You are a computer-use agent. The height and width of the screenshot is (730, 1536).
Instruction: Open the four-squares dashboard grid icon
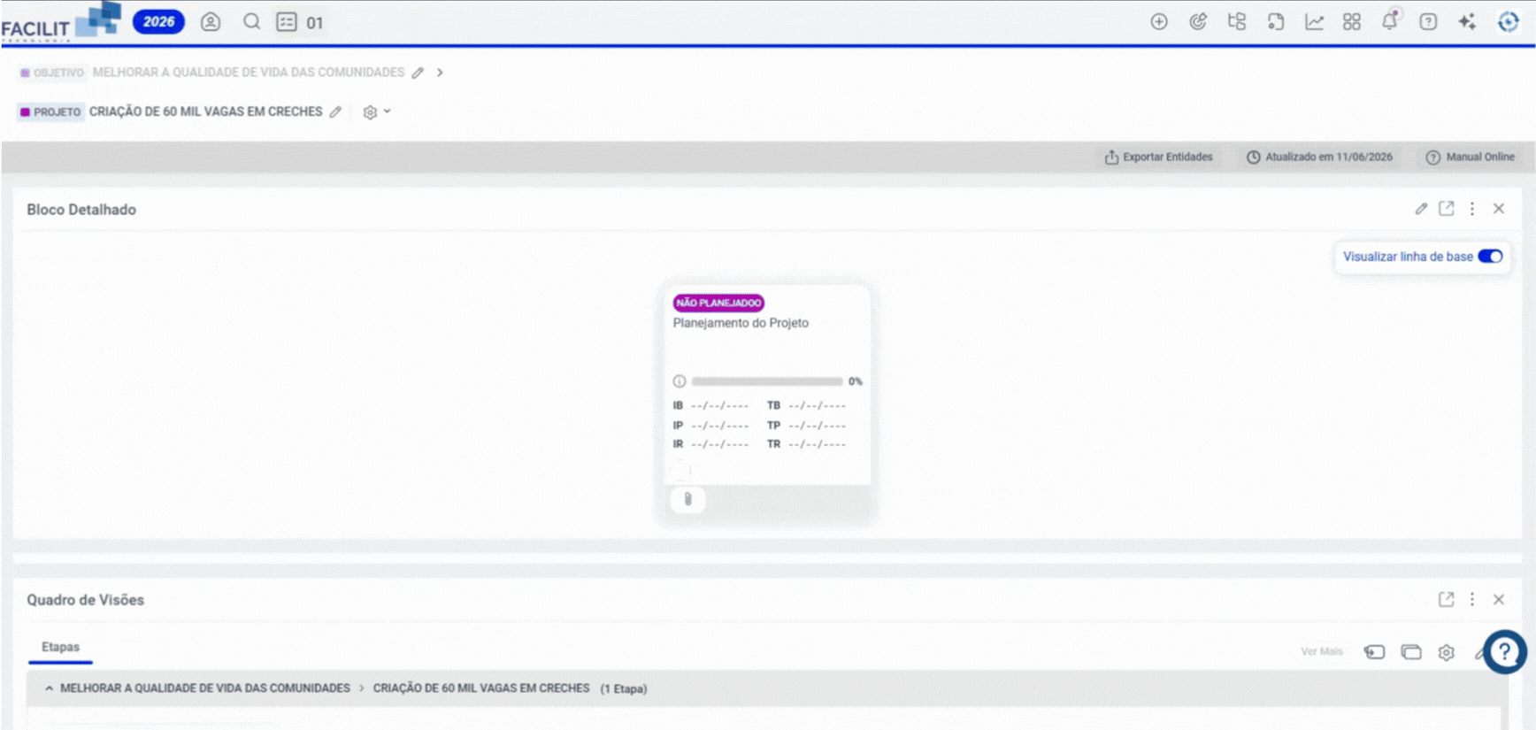(1352, 22)
